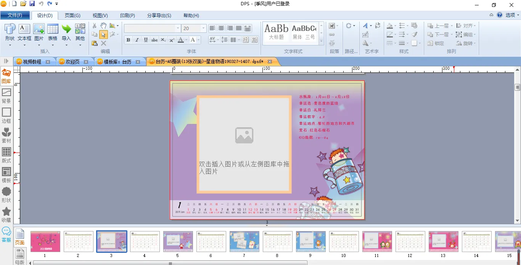
Task: Click the 图片 insert picture icon
Action: tap(39, 33)
